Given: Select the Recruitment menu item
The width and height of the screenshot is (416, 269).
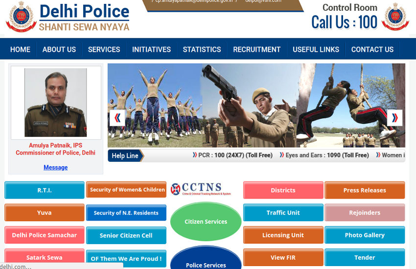Looking at the screenshot, I should point(256,49).
